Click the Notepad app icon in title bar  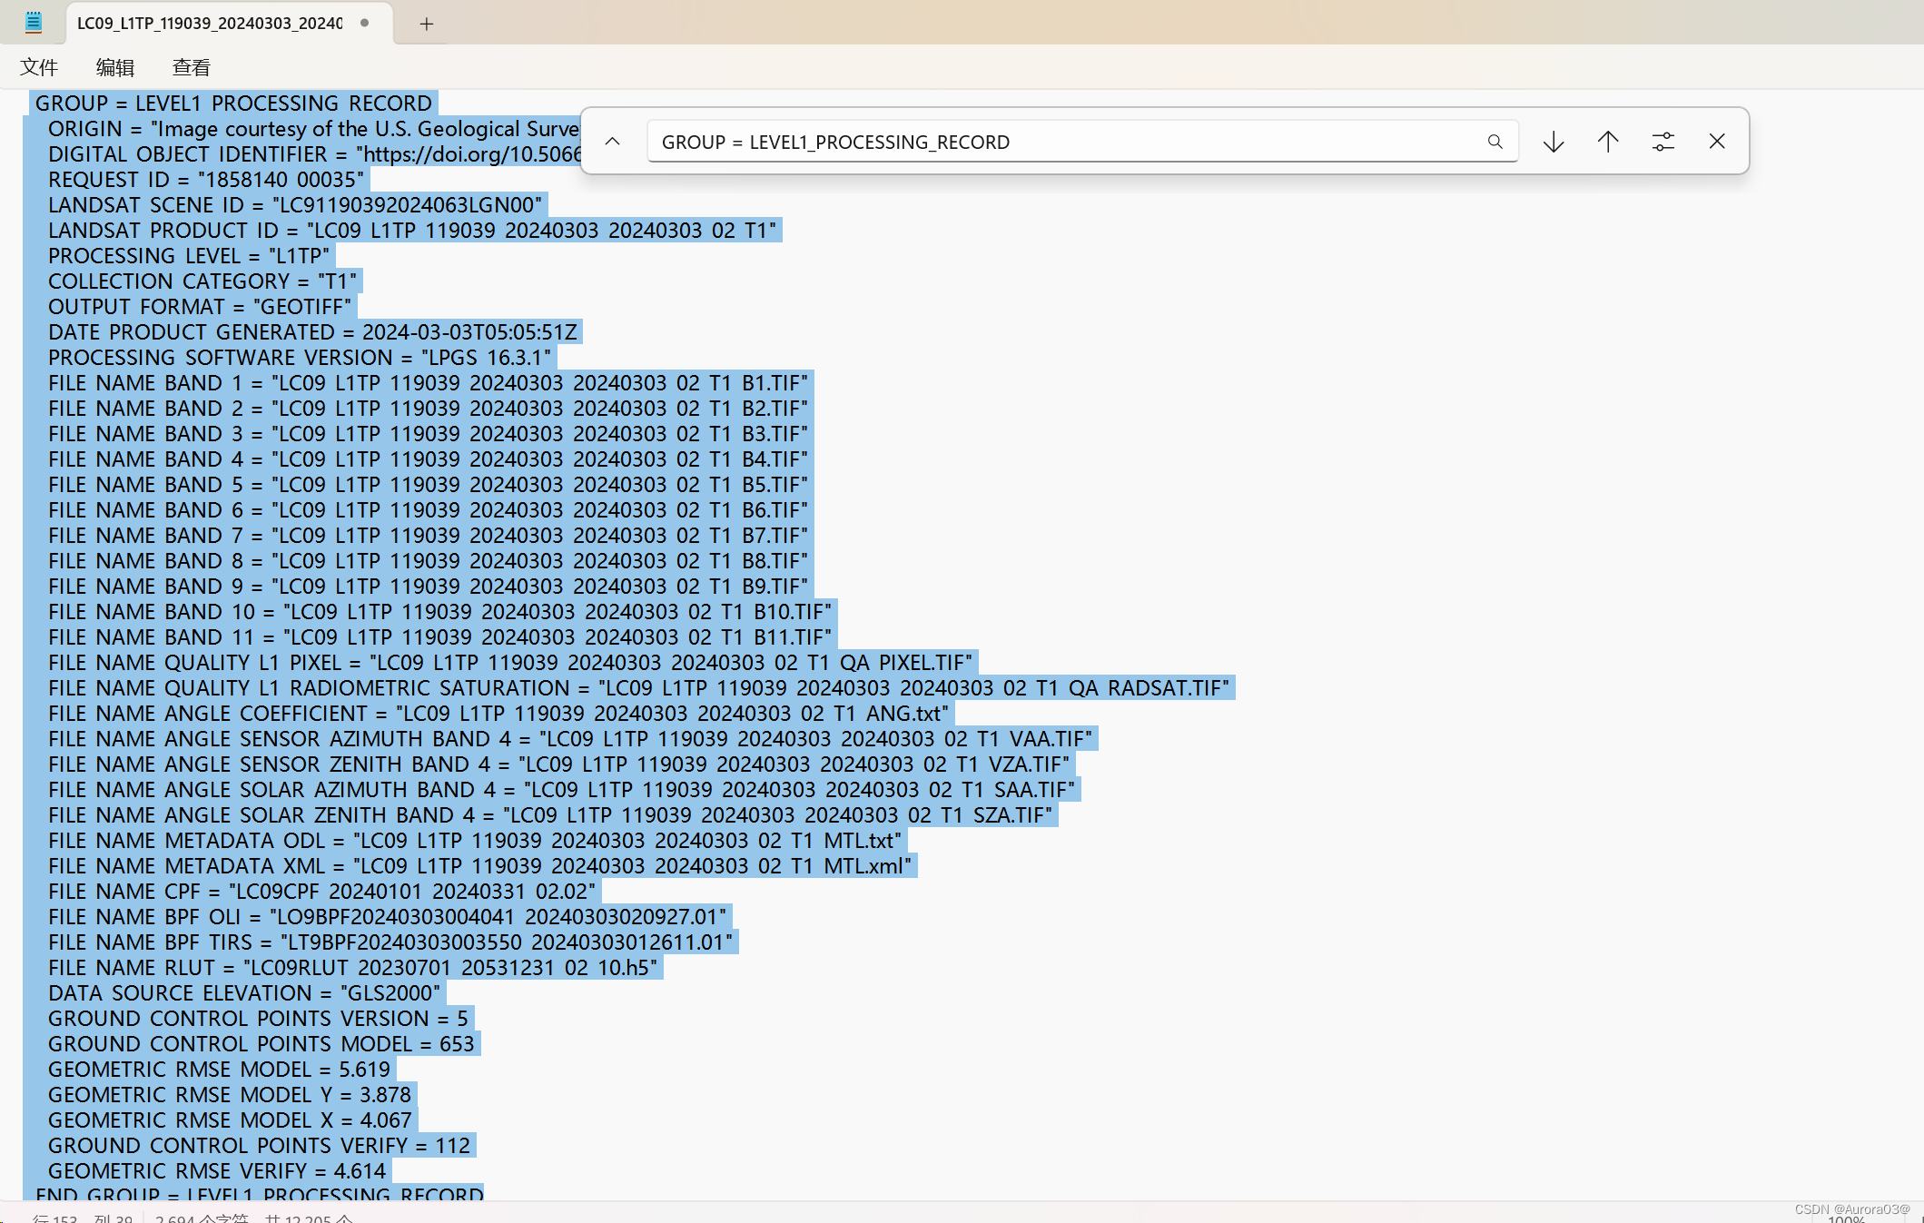pyautogui.click(x=34, y=23)
